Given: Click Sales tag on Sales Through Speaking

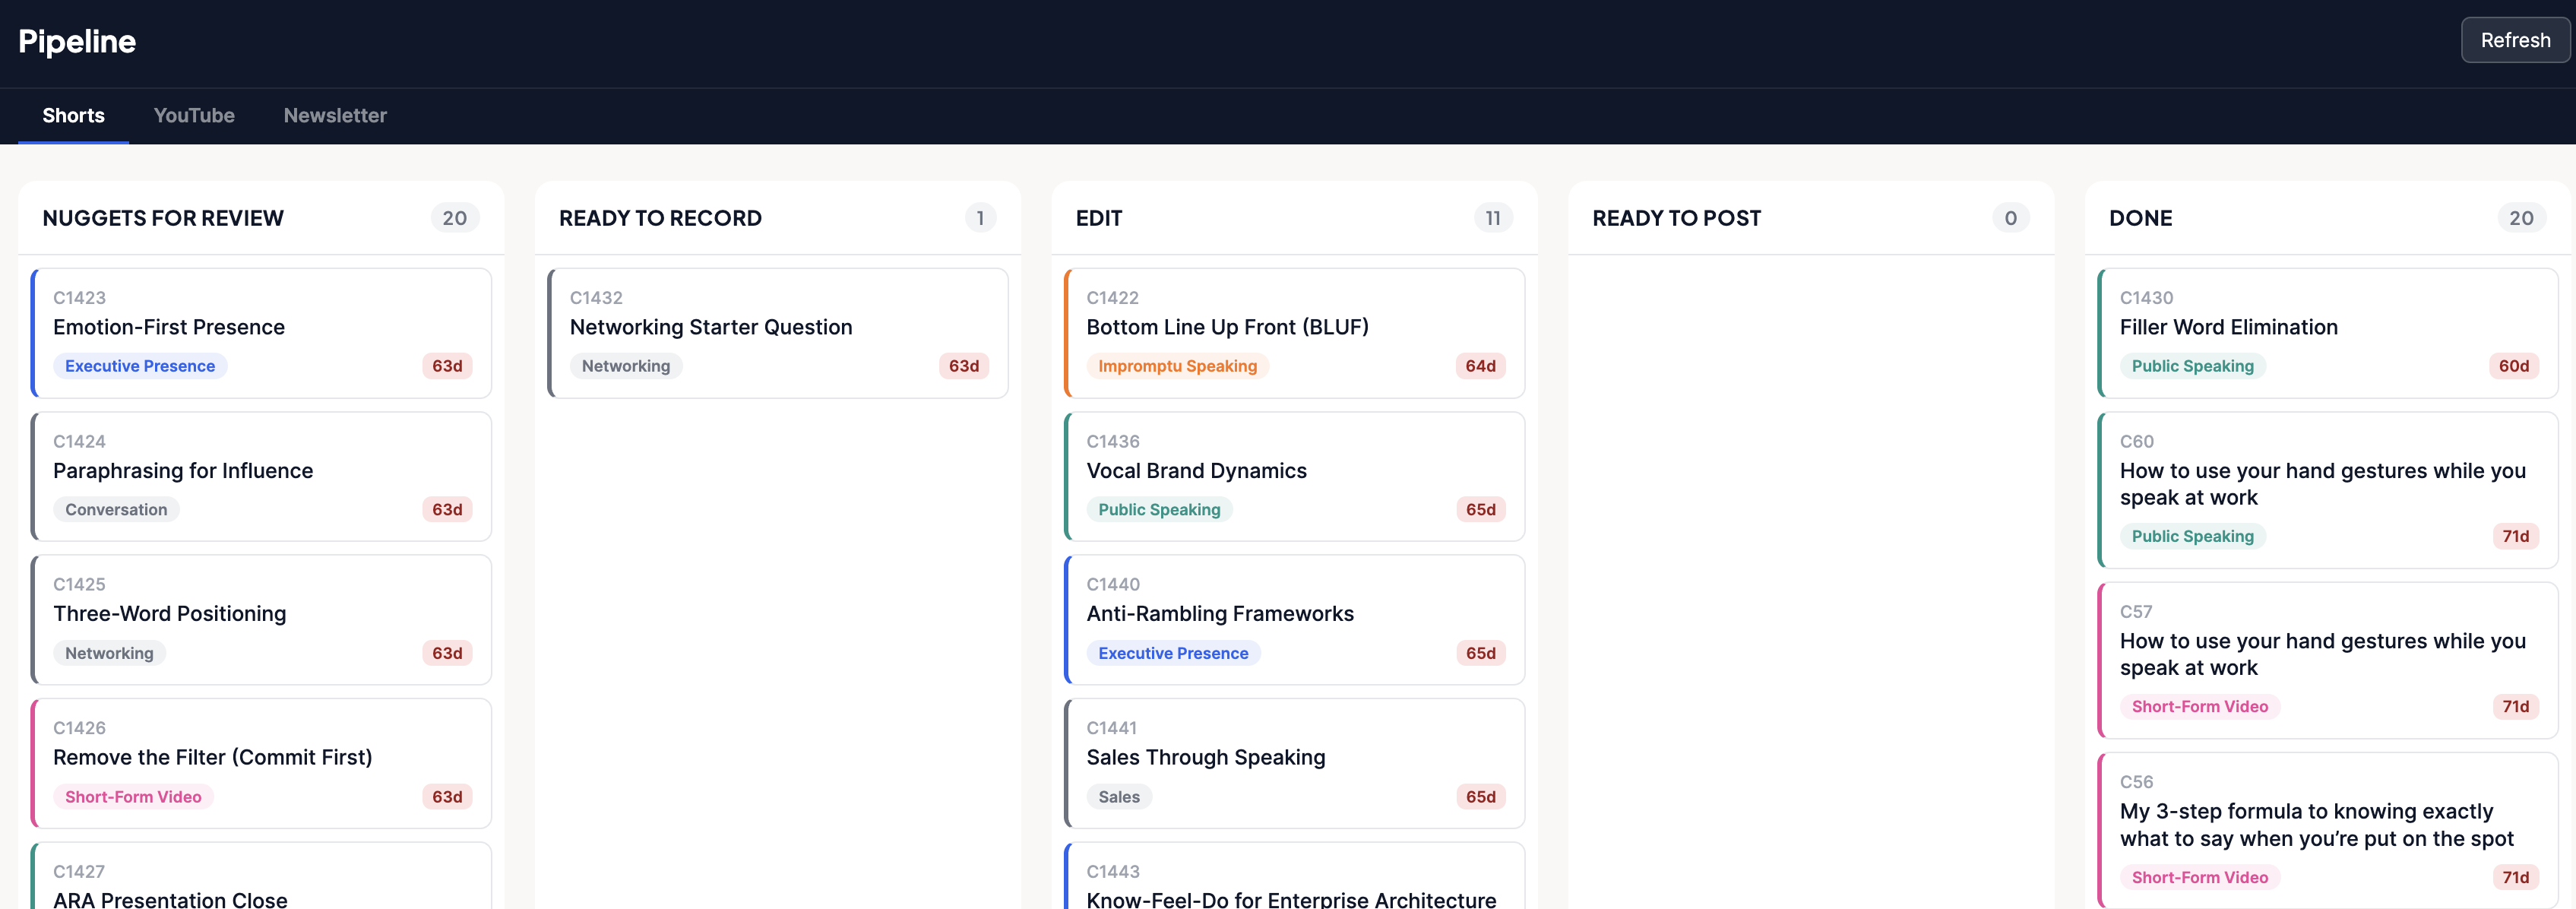Looking at the screenshot, I should [x=1119, y=797].
